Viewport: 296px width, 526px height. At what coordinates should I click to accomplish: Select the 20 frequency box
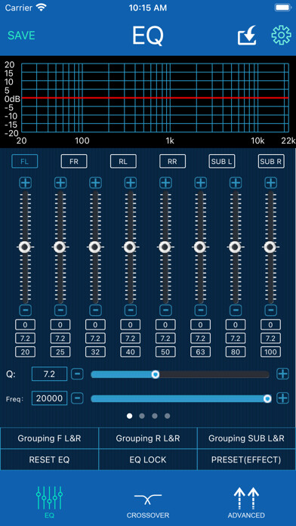[25, 352]
